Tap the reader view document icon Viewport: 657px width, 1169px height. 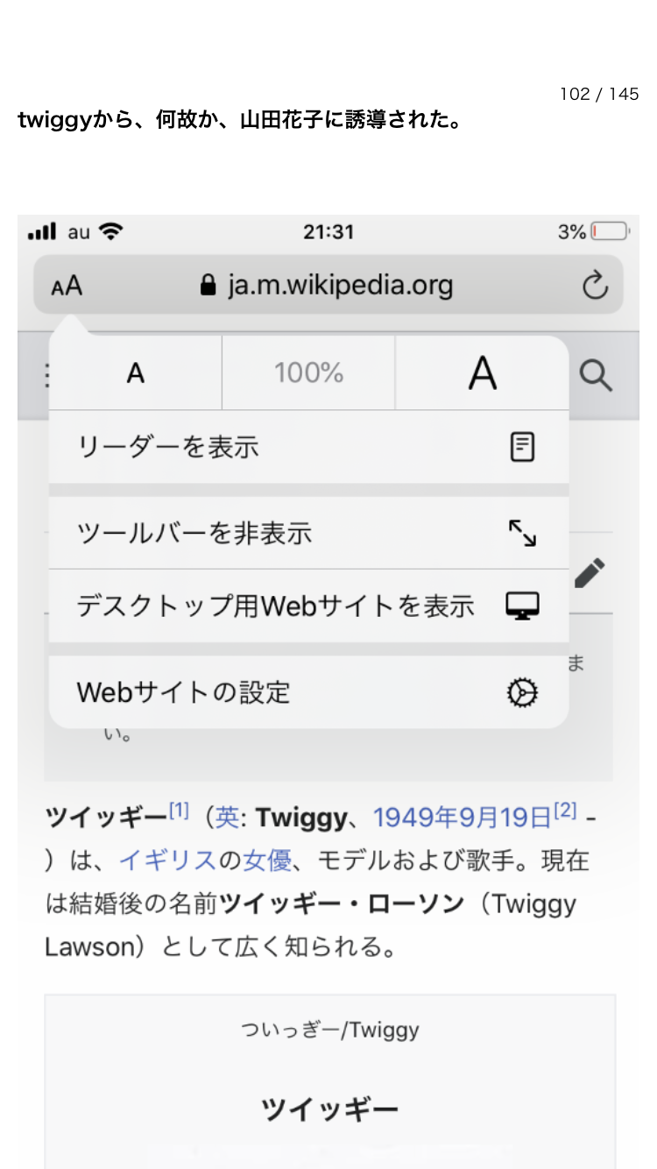pyautogui.click(x=522, y=447)
